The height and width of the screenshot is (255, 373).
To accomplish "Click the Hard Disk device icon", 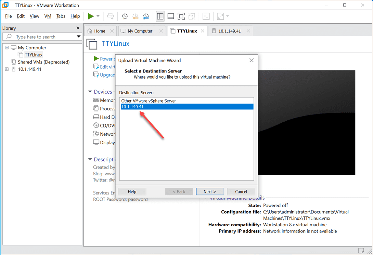I will click(x=96, y=117).
